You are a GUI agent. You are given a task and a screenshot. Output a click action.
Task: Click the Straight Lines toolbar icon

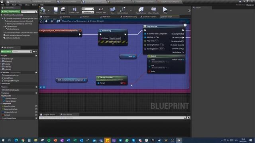tap(101, 10)
